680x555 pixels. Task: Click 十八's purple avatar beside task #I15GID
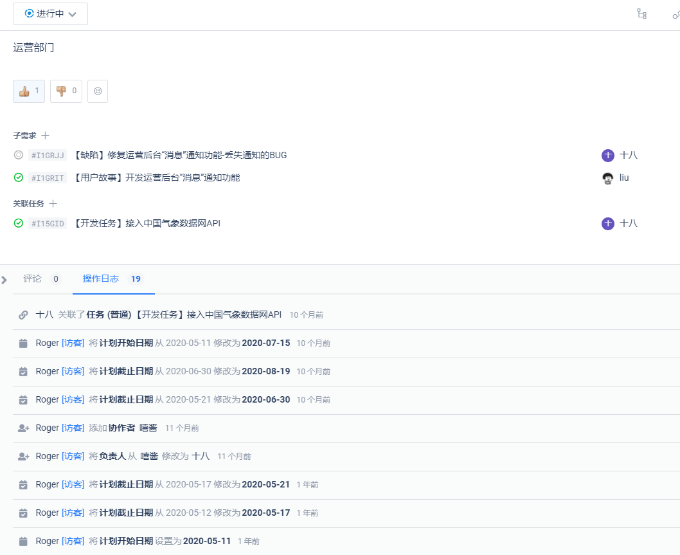pos(607,223)
